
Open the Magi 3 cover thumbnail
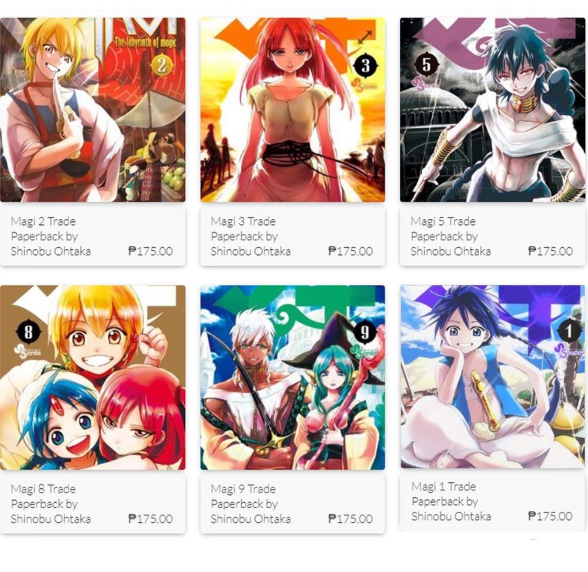293,110
